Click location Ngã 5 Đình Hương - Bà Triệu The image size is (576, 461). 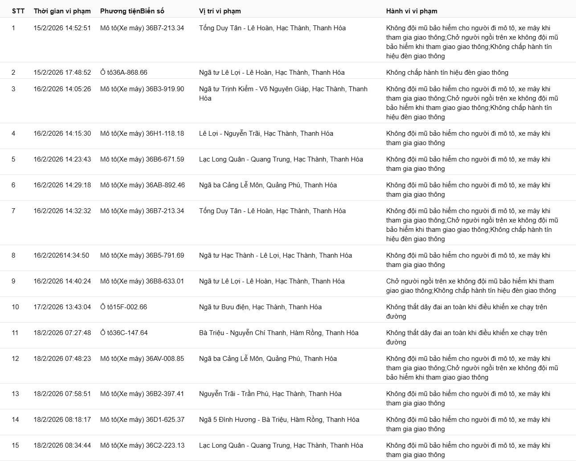[279, 420]
